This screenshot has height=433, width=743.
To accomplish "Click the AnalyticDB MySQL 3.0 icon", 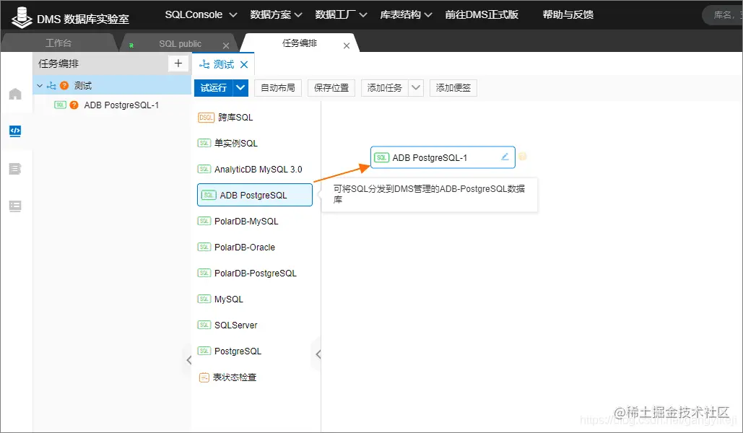I will [204, 169].
